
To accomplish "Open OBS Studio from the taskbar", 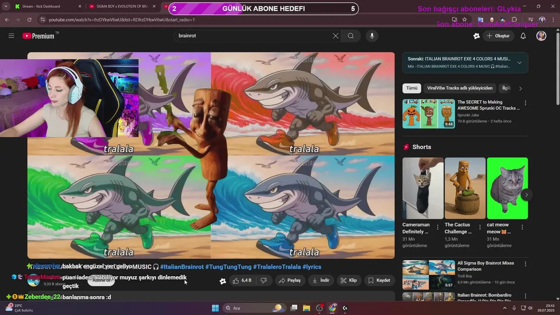I will point(319,308).
